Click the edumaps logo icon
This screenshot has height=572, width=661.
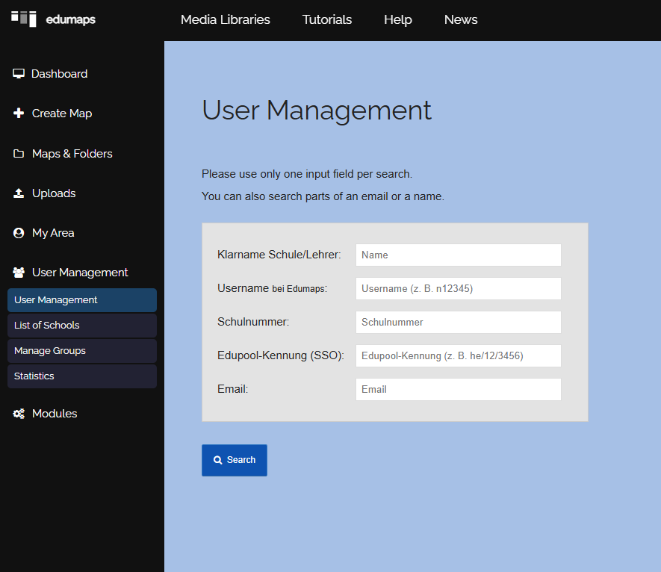coord(24,19)
